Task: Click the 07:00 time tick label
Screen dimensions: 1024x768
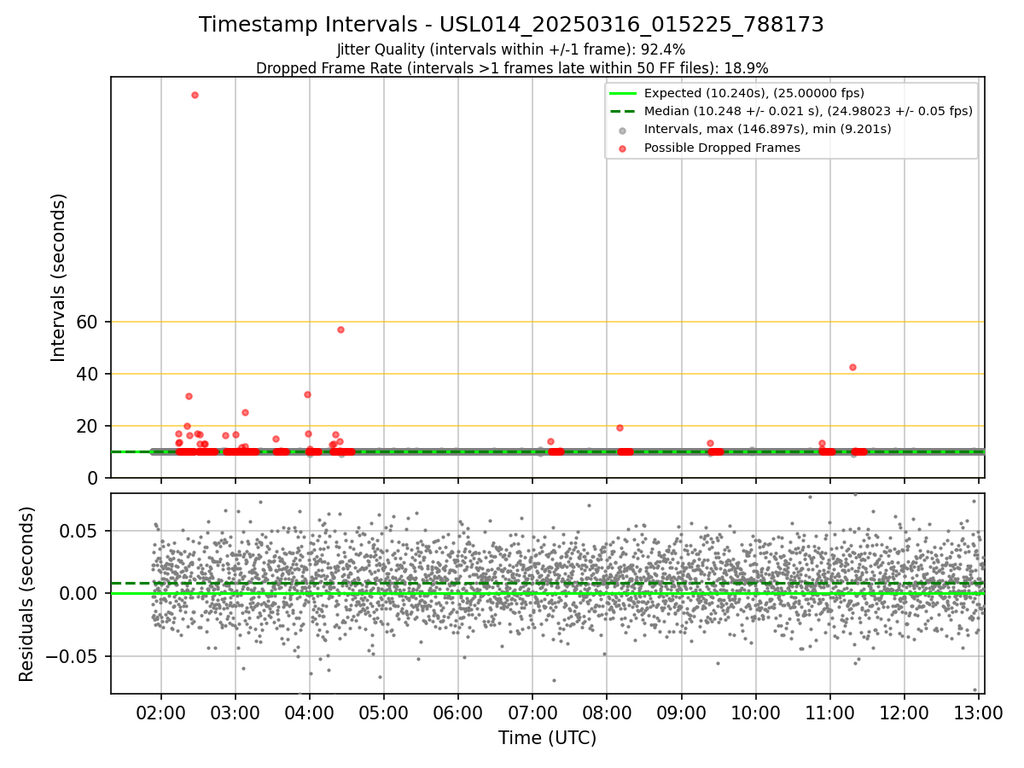Action: coord(532,712)
